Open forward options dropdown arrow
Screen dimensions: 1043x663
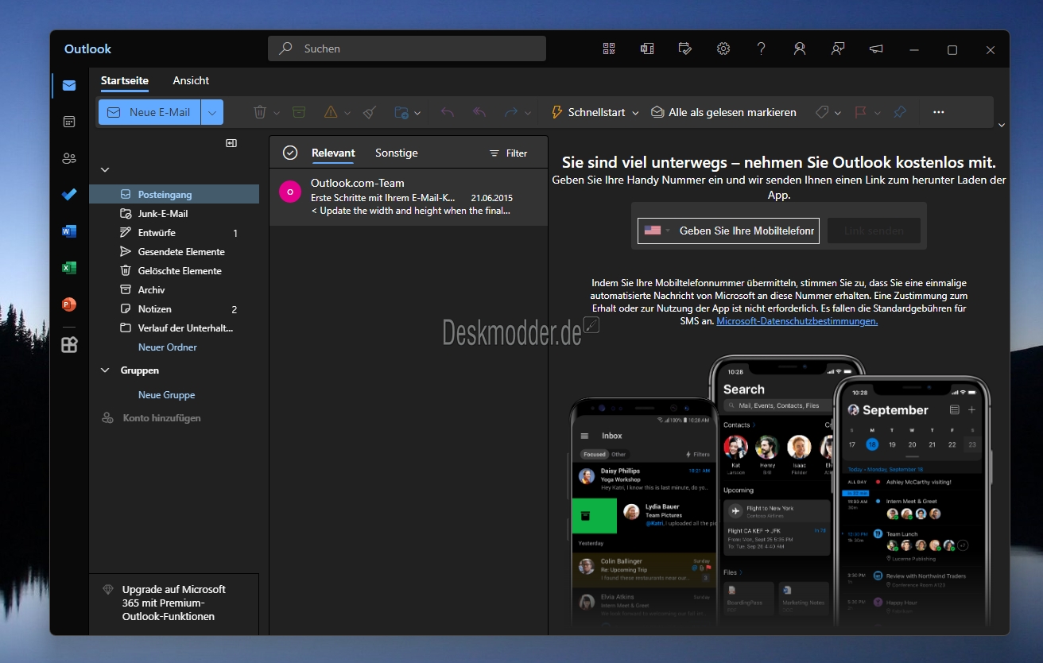528,113
